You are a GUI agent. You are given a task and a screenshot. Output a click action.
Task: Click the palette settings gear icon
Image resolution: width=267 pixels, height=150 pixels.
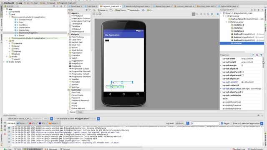(x=86, y=10)
